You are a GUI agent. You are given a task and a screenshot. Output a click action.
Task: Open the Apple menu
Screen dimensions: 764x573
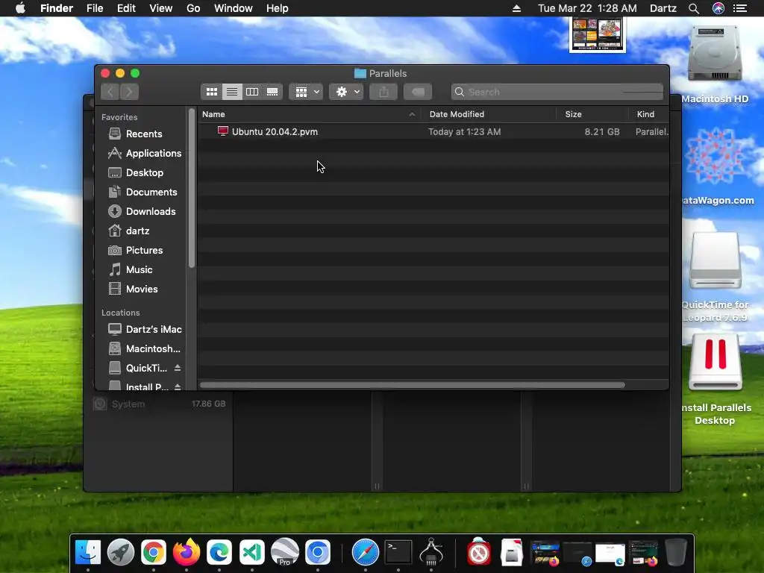point(20,8)
